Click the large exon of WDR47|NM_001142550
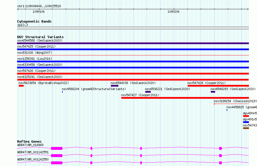 click(57, 163)
